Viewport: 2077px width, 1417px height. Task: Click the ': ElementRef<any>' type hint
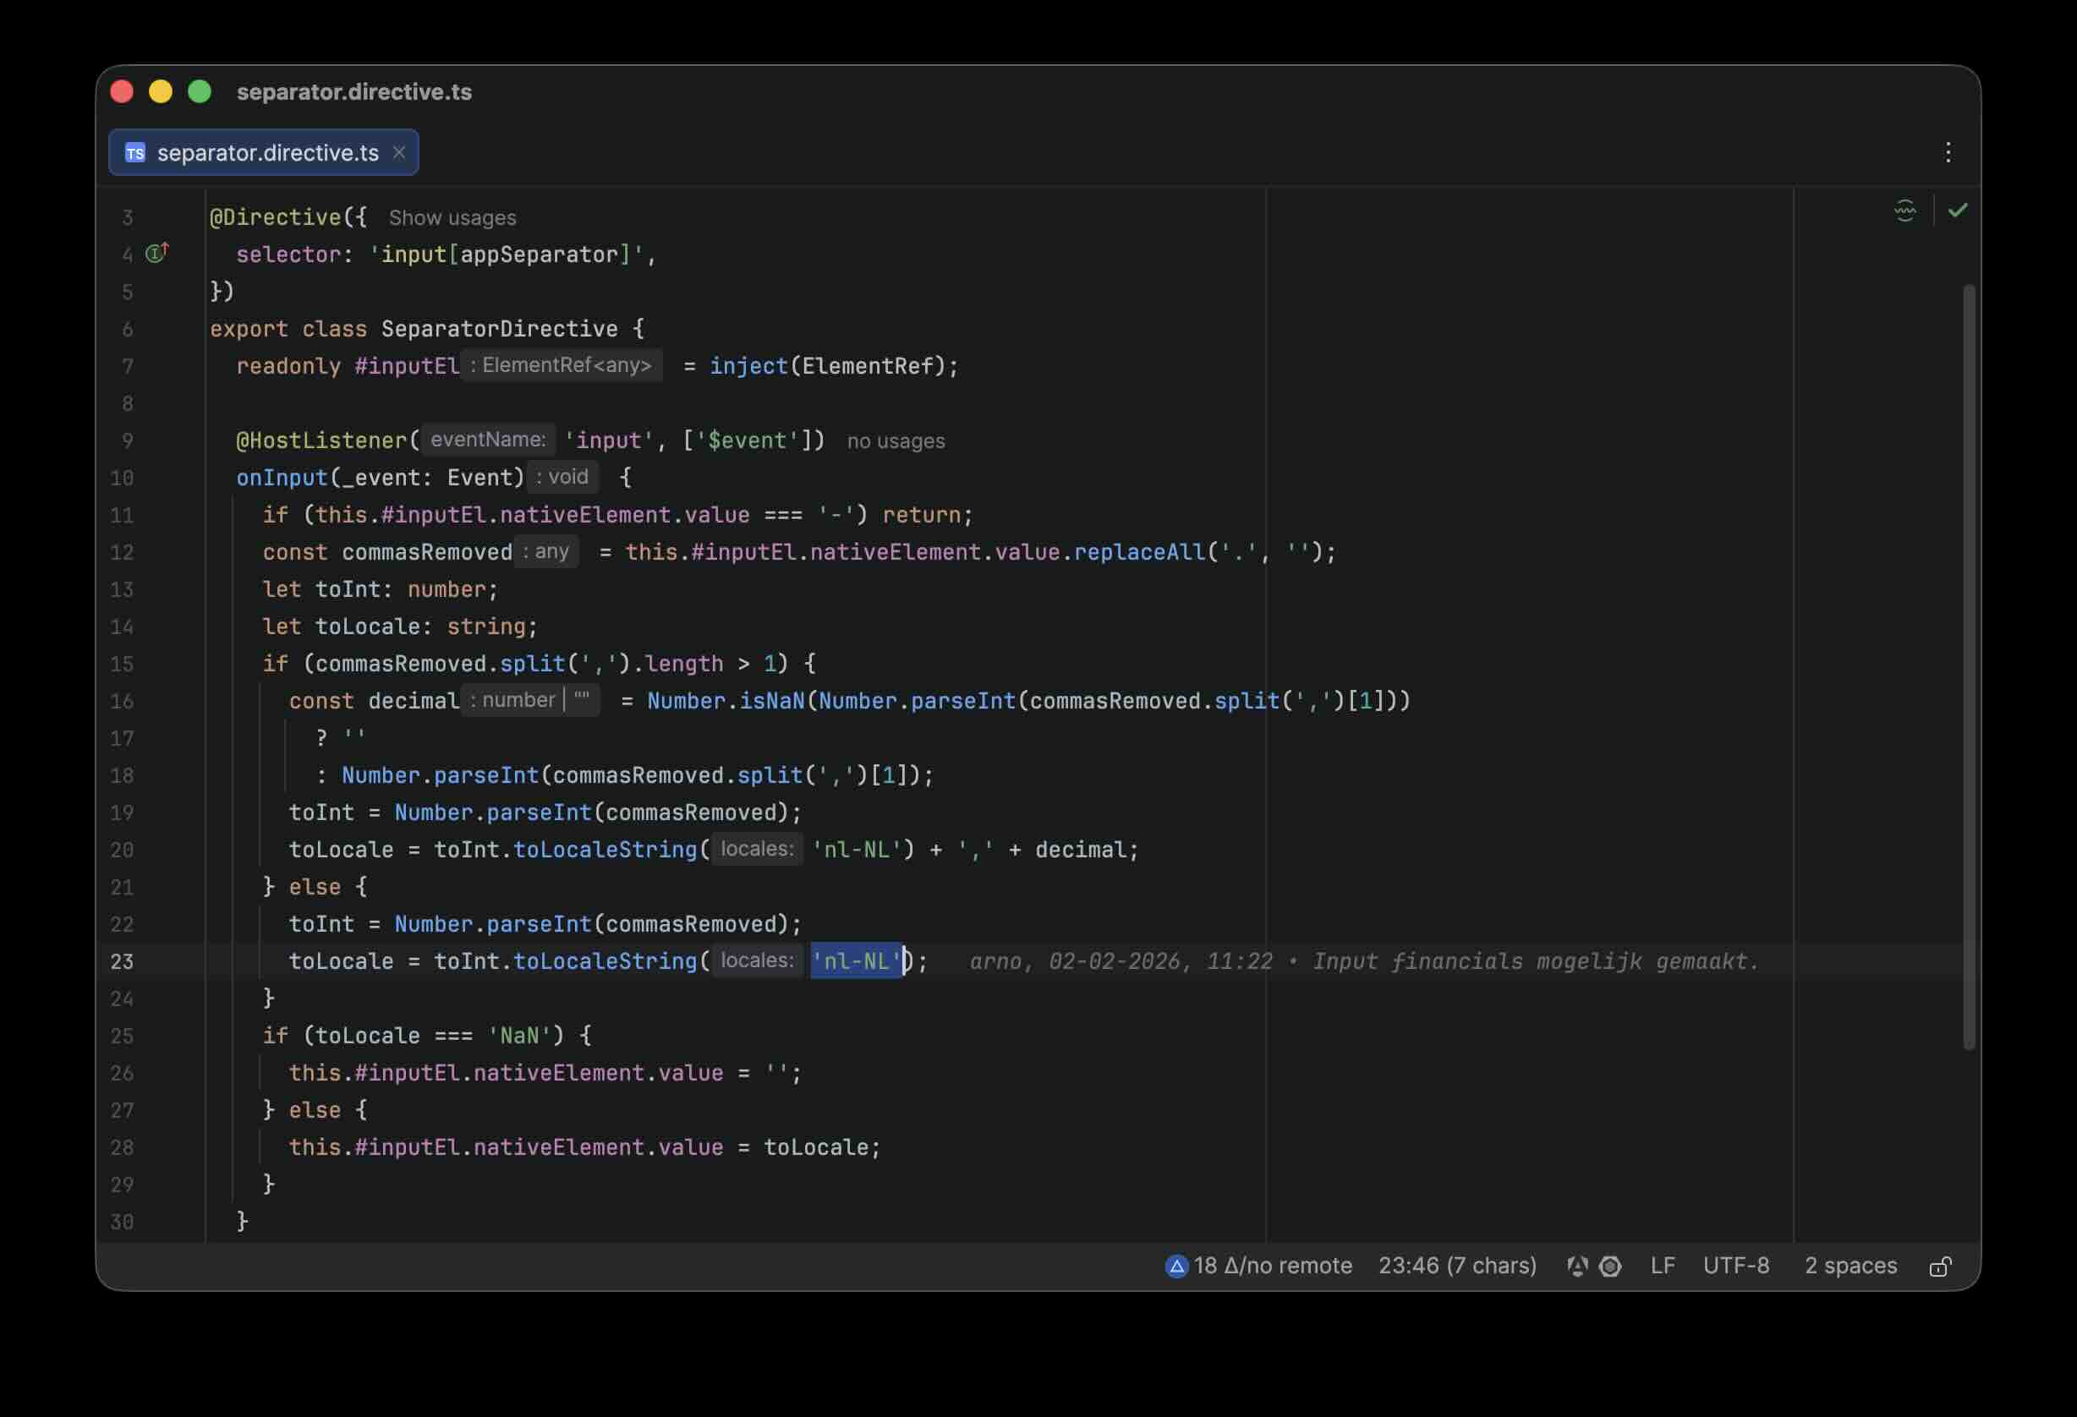[x=562, y=365]
